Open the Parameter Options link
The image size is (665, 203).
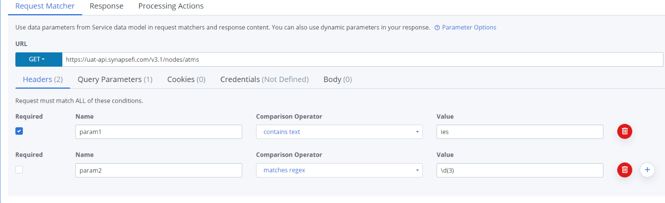point(469,27)
